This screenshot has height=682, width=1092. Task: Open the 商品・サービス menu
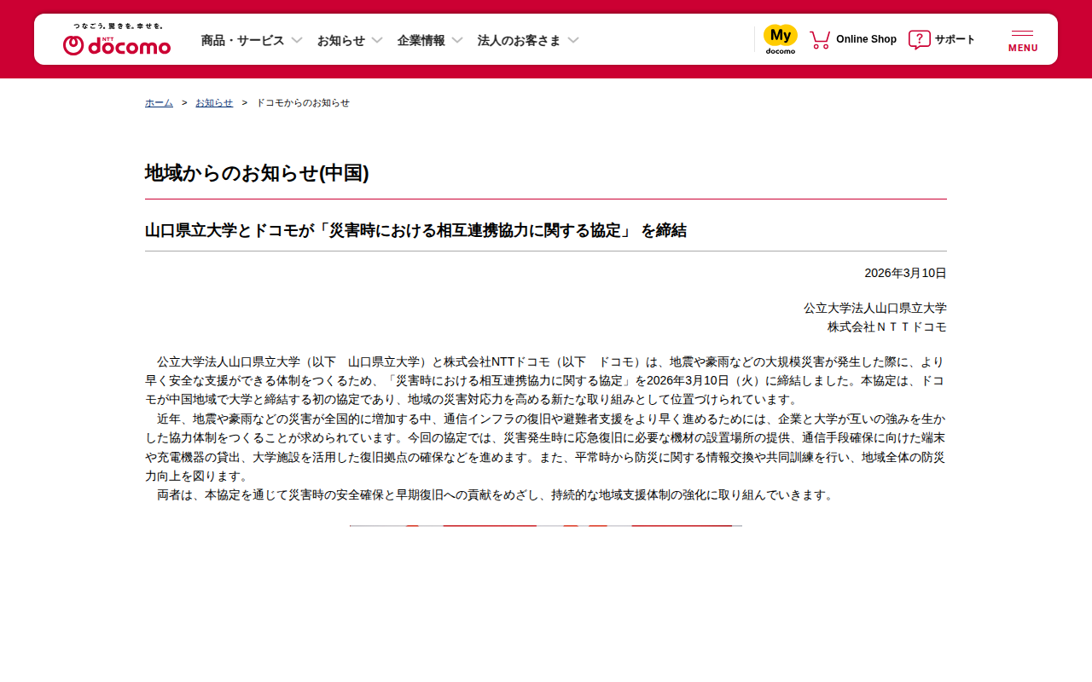click(x=243, y=40)
